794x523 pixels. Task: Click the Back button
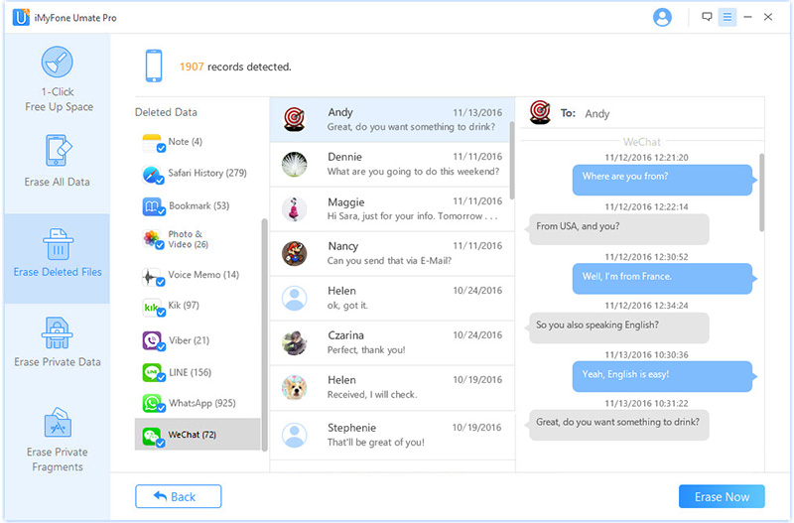(x=179, y=496)
